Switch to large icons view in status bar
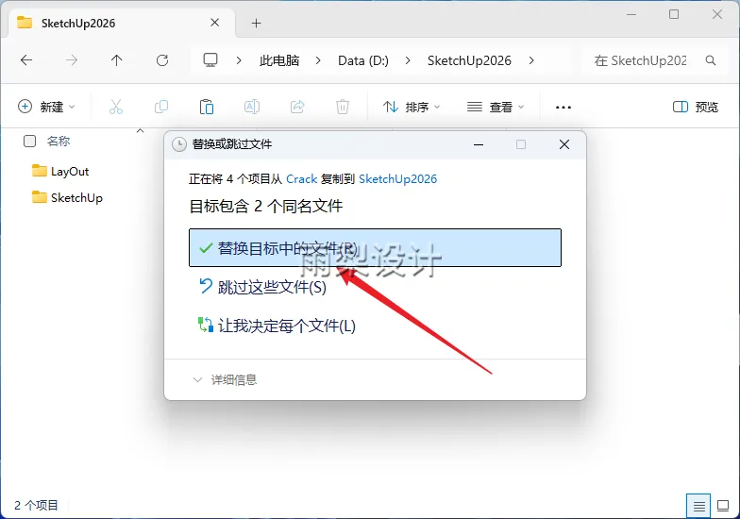The height and width of the screenshot is (519, 740). point(723,506)
